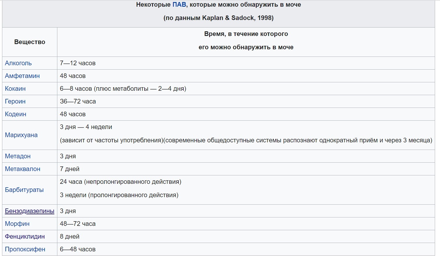The width and height of the screenshot is (440, 256).
Task: Click the "8 дней" cell
Action: (x=70, y=237)
